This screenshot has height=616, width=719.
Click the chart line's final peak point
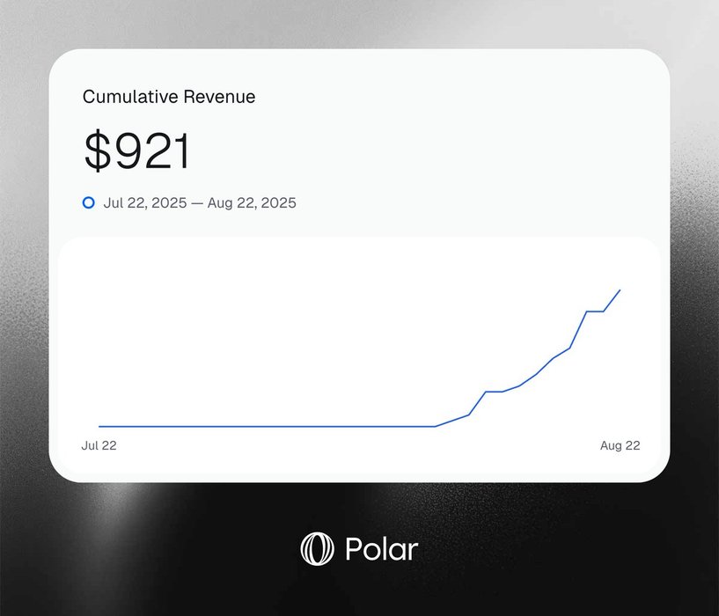620,290
